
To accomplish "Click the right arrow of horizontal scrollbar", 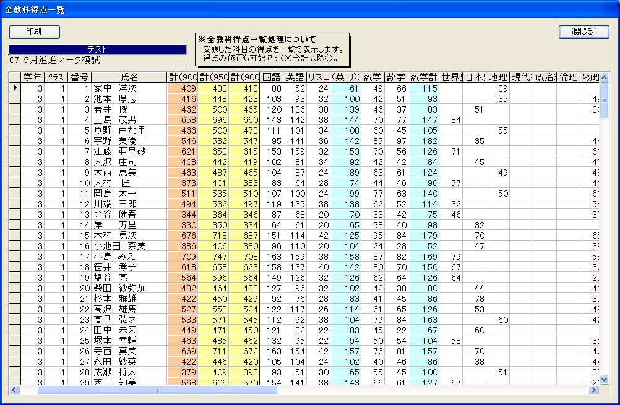I will (593, 390).
